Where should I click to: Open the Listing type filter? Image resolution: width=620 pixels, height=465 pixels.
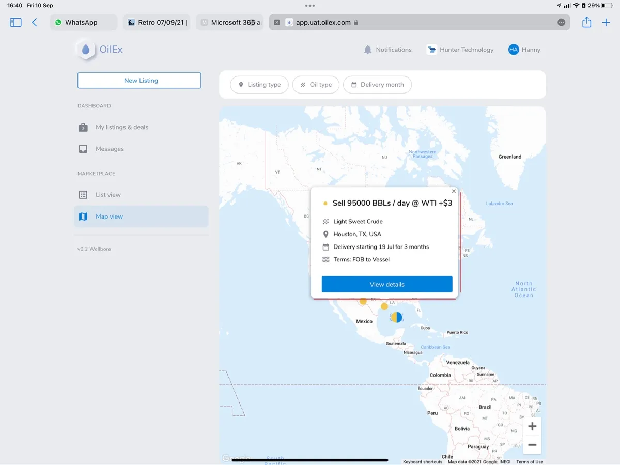pyautogui.click(x=259, y=85)
